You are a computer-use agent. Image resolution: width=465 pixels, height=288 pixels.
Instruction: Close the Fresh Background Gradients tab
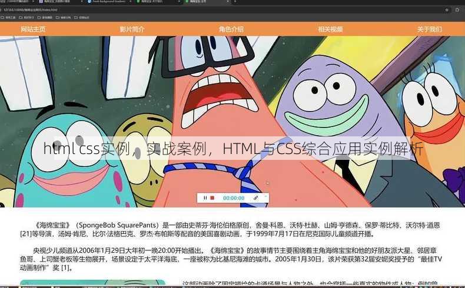[x=131, y=2]
